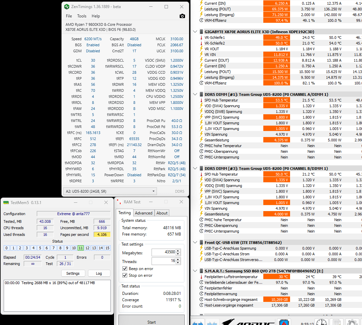
Task: Click chip icon beside Front QC-USB 65W header
Action: pos(201,243)
